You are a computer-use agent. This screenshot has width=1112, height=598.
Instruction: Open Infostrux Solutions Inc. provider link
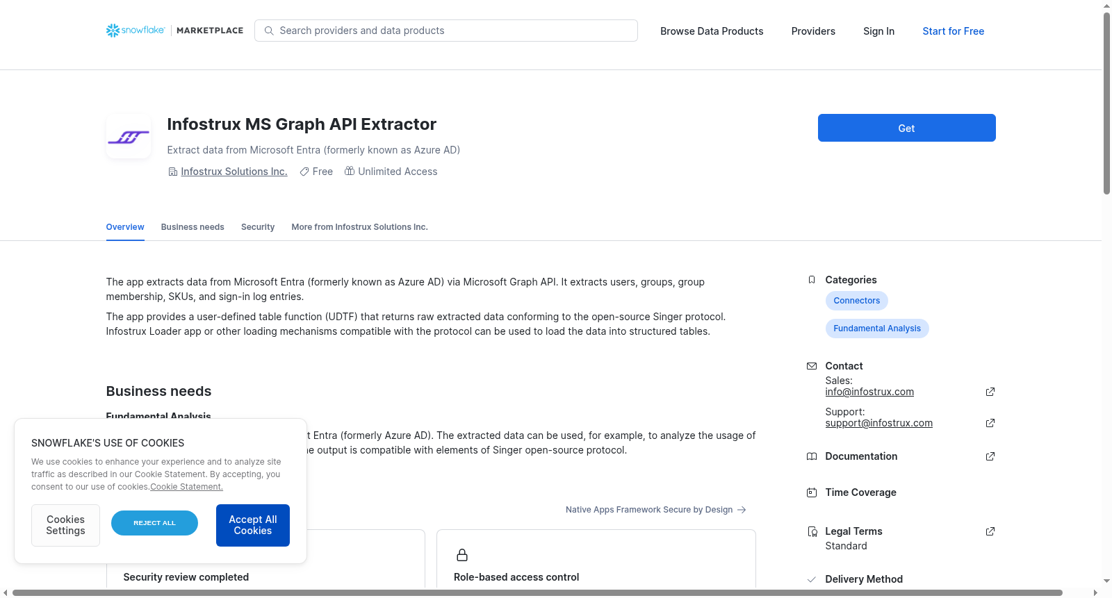234,172
